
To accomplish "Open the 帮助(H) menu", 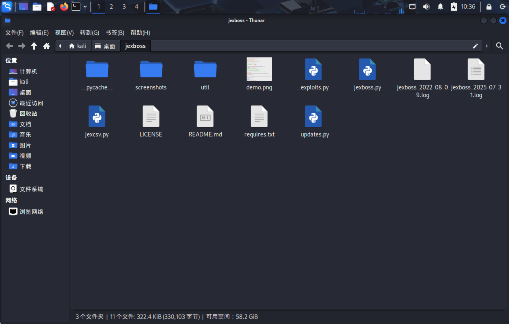I will point(140,32).
